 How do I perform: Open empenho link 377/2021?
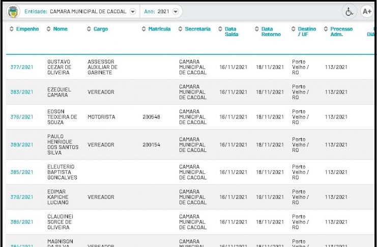tap(21, 67)
